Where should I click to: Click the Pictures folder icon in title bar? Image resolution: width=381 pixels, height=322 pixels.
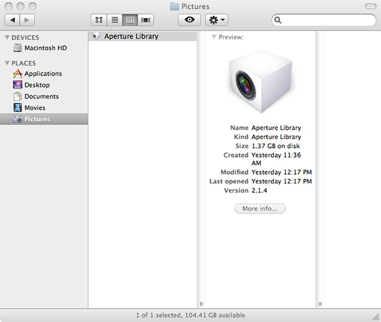coord(174,6)
